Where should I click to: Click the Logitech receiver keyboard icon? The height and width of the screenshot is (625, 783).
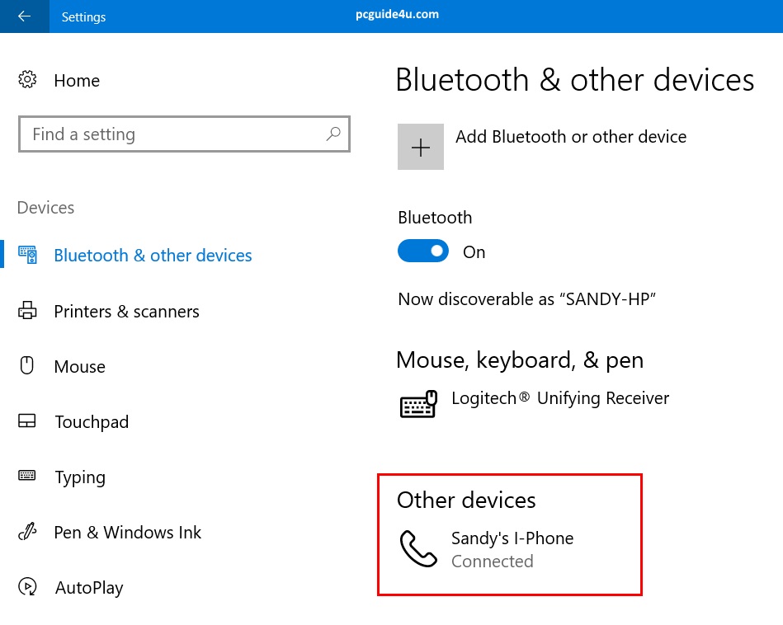[418, 403]
